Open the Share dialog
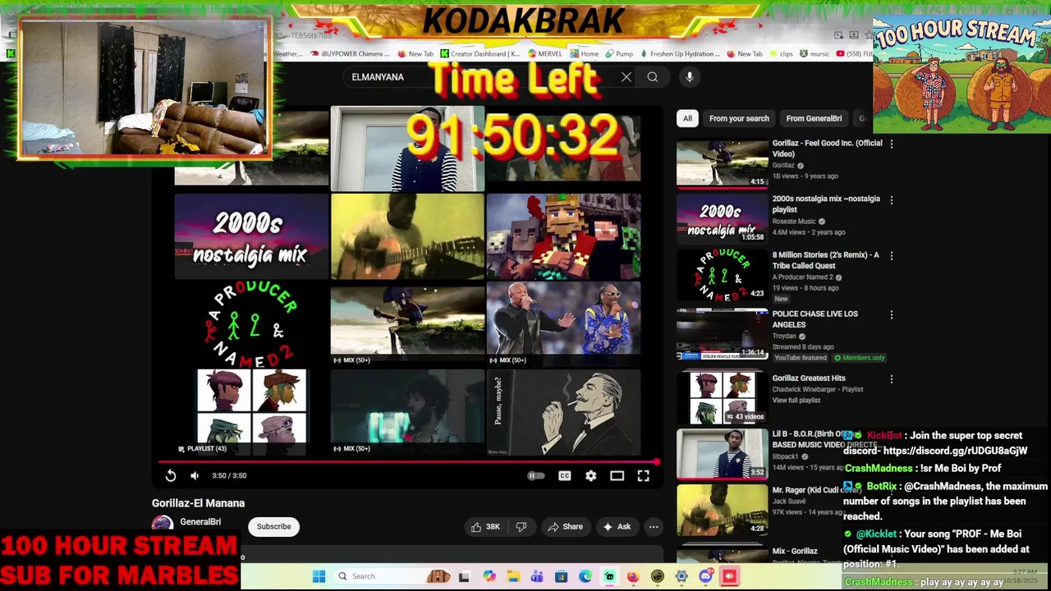 pos(565,527)
